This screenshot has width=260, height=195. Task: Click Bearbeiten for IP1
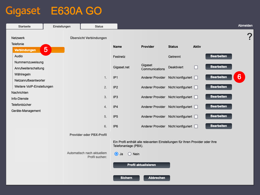(218, 77)
